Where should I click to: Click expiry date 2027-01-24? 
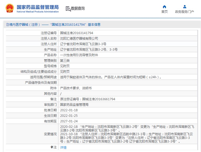coord(69,121)
